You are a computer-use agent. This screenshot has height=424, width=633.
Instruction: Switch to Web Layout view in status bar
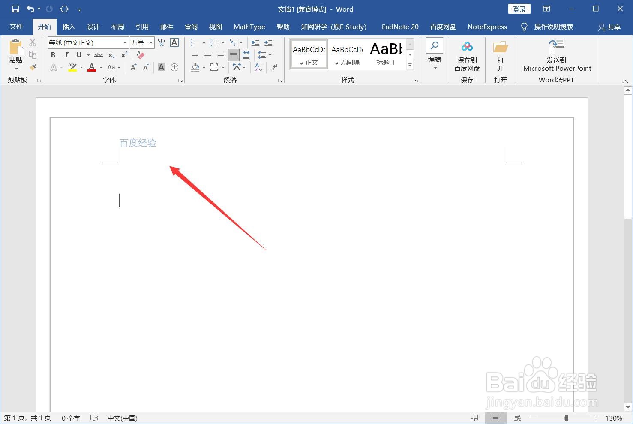point(517,418)
